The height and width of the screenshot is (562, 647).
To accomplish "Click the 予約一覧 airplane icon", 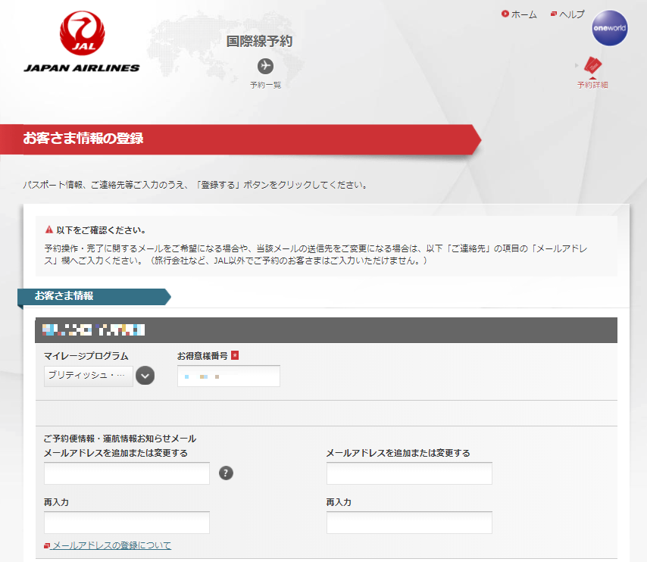I will [x=265, y=66].
